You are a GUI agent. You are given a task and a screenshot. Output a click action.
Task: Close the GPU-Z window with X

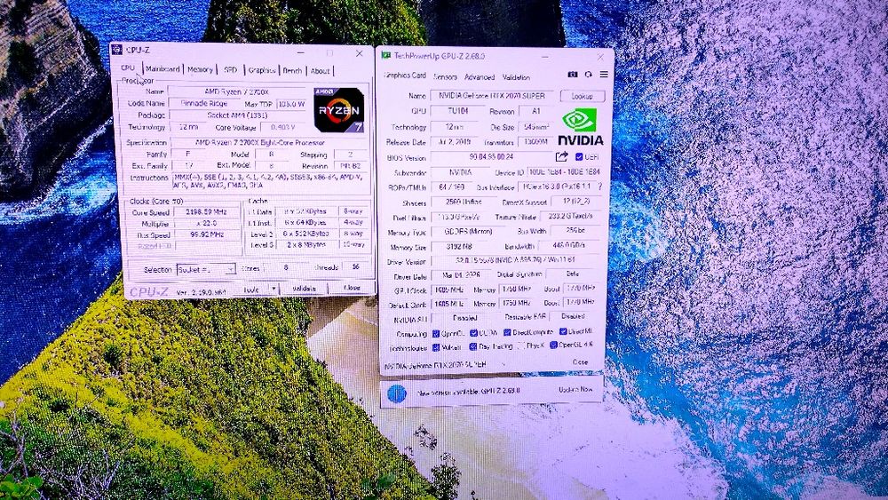point(600,57)
